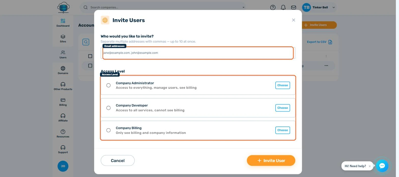Open the help question mark icon
The width and height of the screenshot is (399, 177).
(x=273, y=7)
